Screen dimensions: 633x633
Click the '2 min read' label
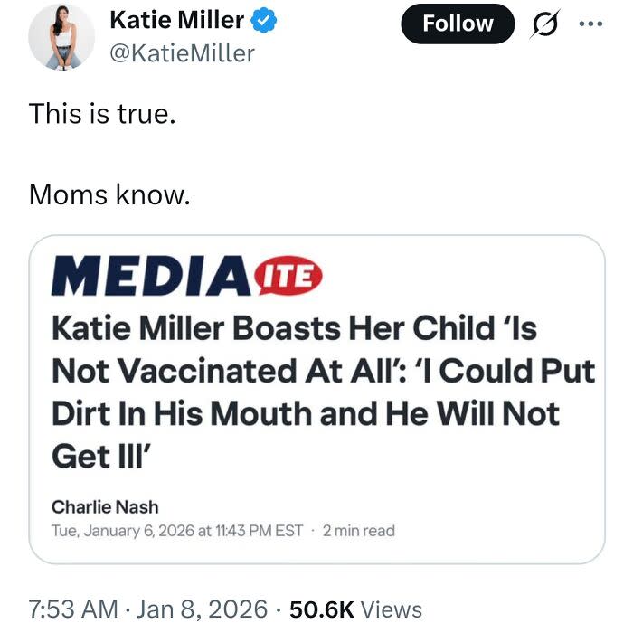click(358, 531)
